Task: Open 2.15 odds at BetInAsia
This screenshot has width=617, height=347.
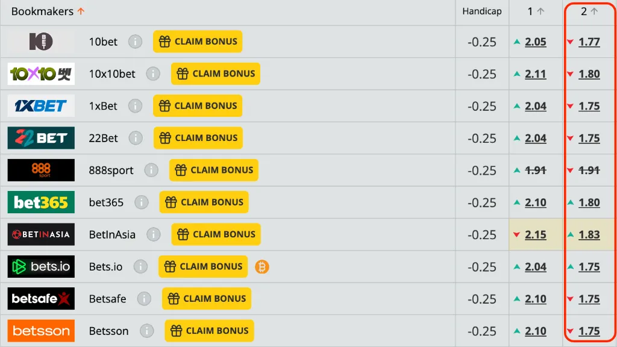Action: (x=535, y=235)
